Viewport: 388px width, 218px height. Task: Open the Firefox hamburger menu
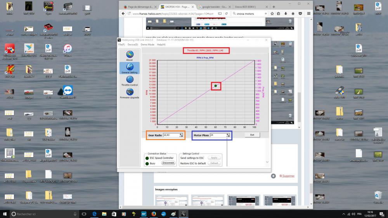click(308, 14)
